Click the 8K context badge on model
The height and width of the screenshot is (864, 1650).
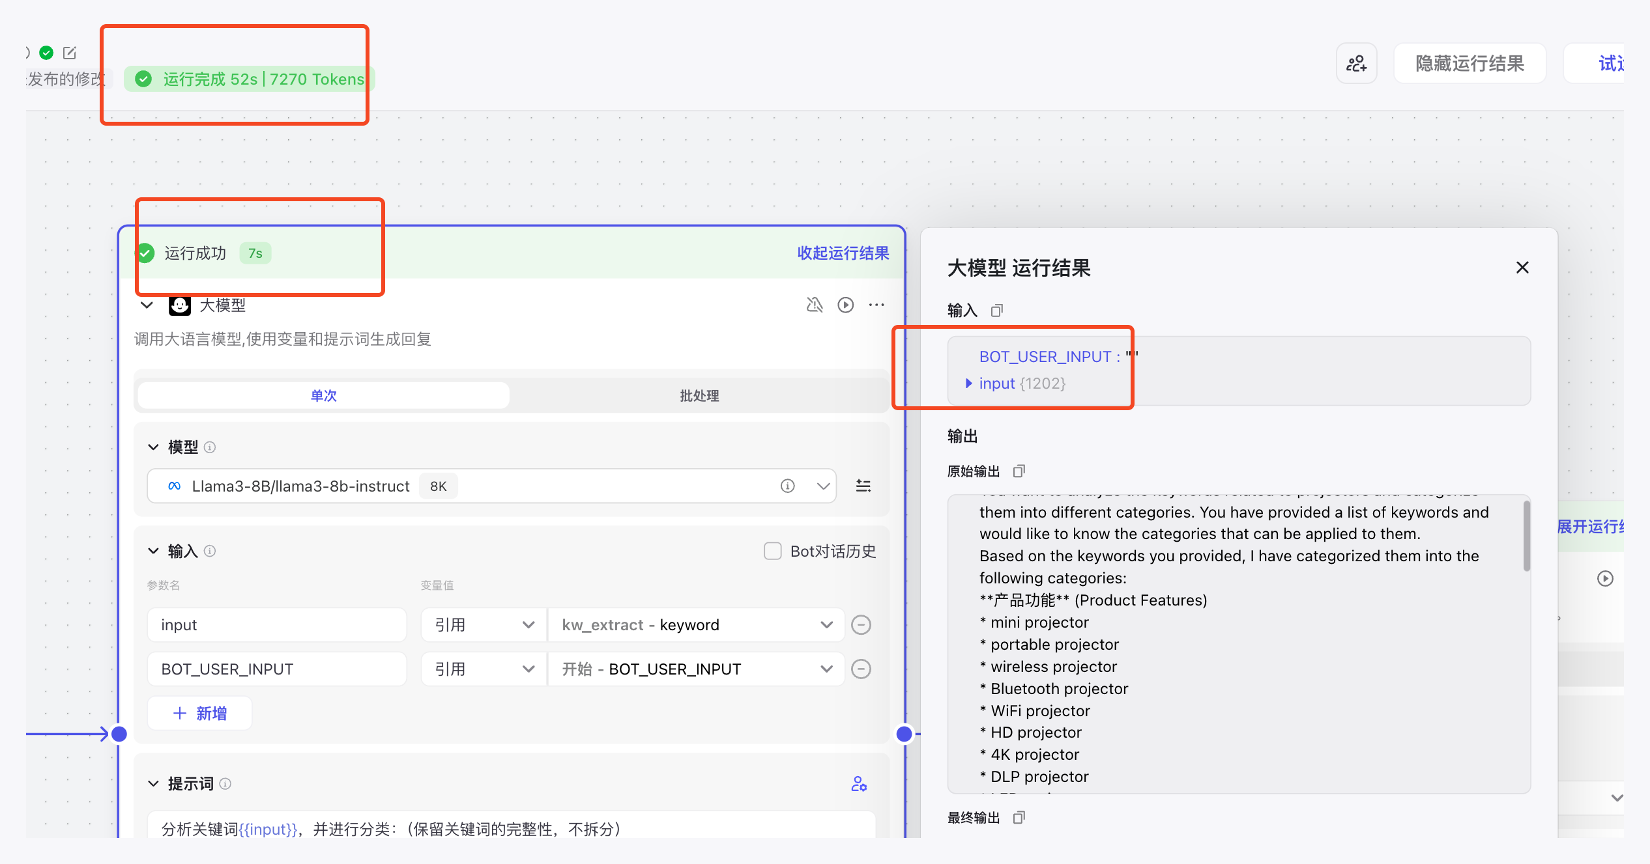point(439,486)
